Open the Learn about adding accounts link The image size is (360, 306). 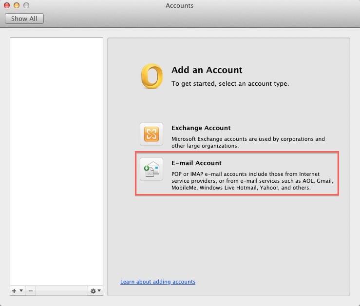click(x=158, y=282)
